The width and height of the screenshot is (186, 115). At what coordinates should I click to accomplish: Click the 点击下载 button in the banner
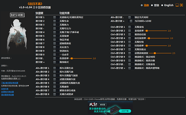tap(125, 111)
